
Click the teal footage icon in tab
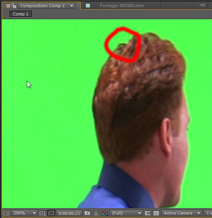(x=88, y=6)
